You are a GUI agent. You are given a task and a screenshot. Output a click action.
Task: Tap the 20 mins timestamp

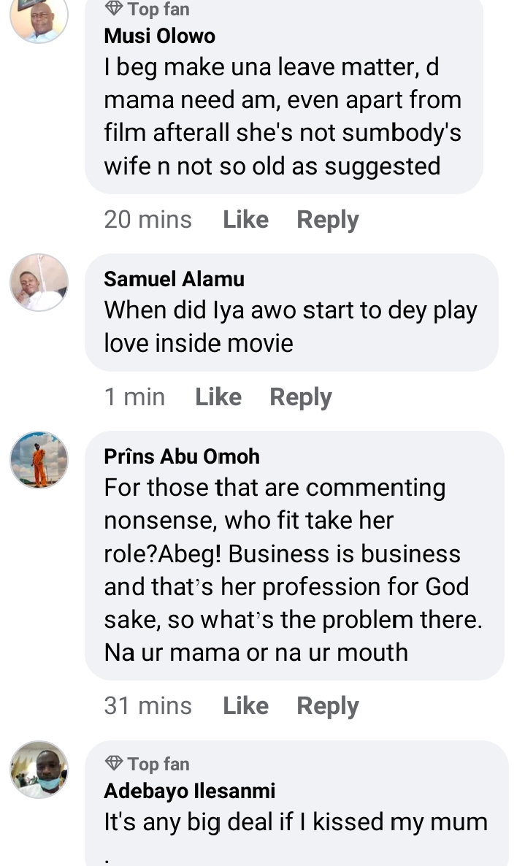pyautogui.click(x=147, y=220)
